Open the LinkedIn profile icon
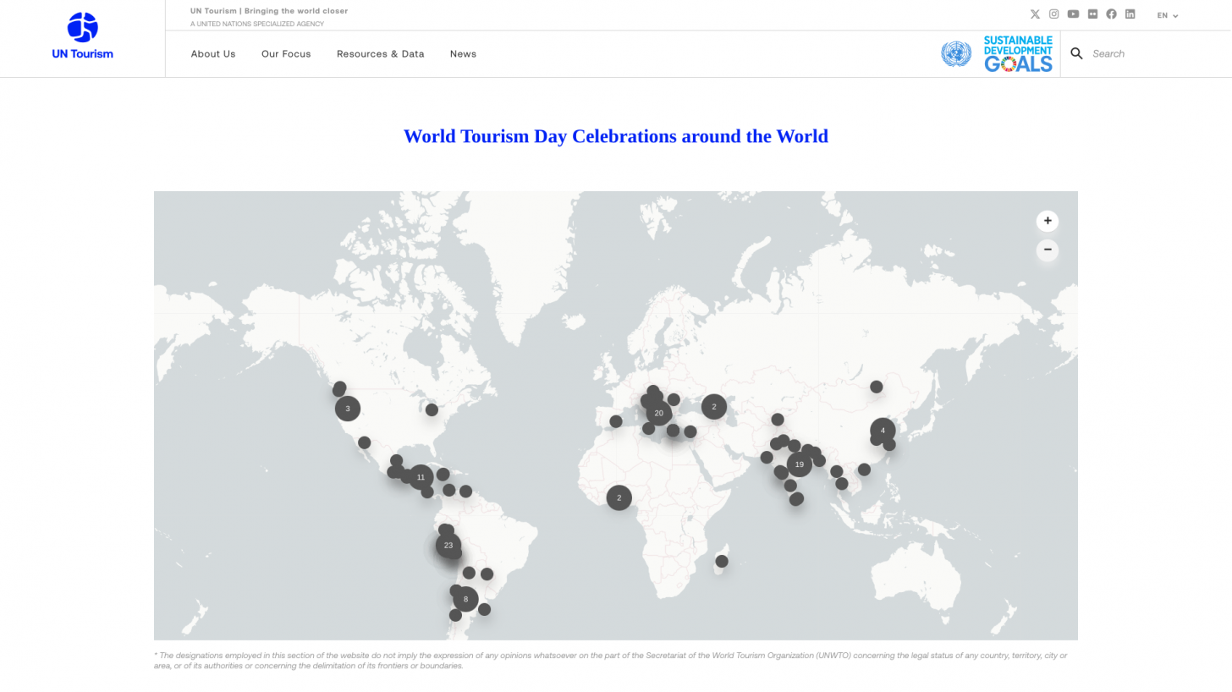 (1130, 14)
